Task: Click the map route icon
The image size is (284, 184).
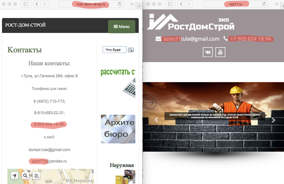Action: point(36,176)
